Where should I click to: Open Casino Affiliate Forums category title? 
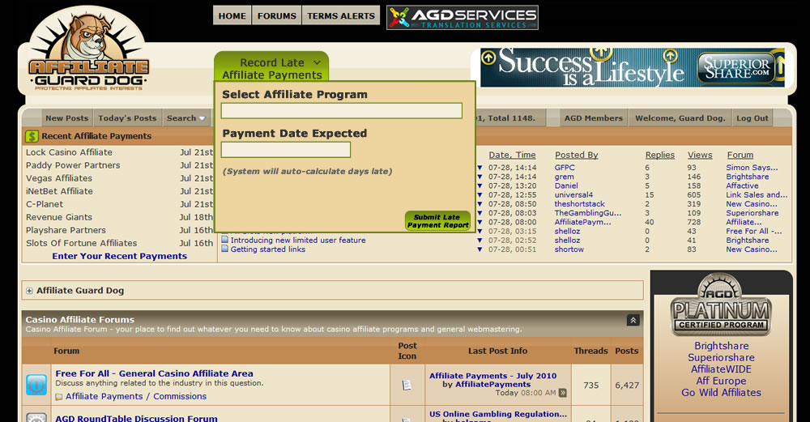click(x=80, y=320)
